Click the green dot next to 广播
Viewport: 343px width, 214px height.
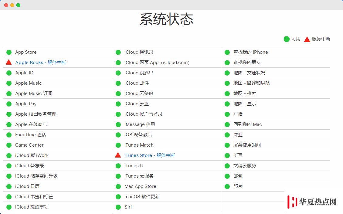(227, 114)
